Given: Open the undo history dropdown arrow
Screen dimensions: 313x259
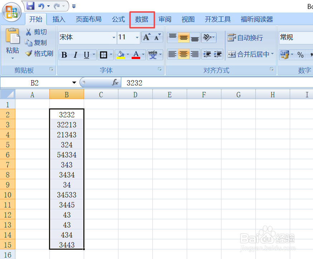Looking at the screenshot, I should [x=48, y=6].
